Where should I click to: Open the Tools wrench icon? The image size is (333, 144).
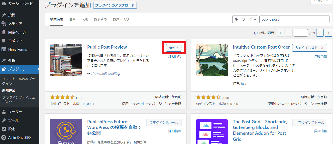click(4, 120)
